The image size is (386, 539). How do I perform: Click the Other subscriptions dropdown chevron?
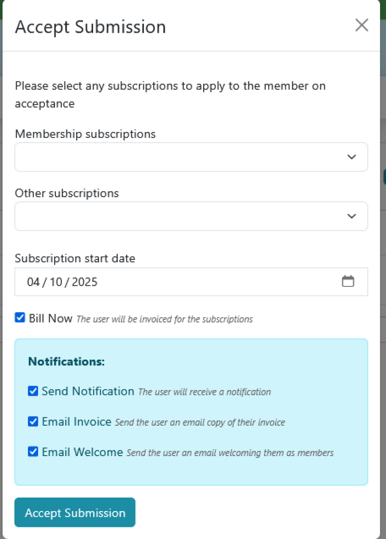(352, 216)
